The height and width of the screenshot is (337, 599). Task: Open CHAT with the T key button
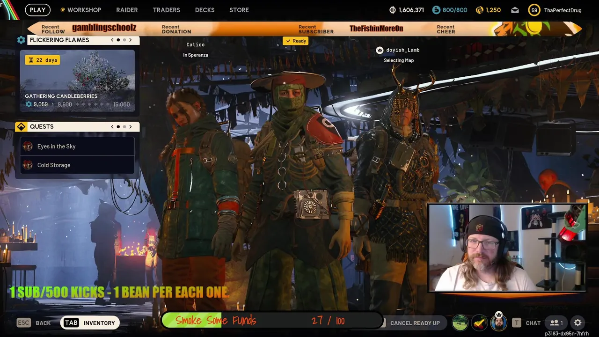526,323
